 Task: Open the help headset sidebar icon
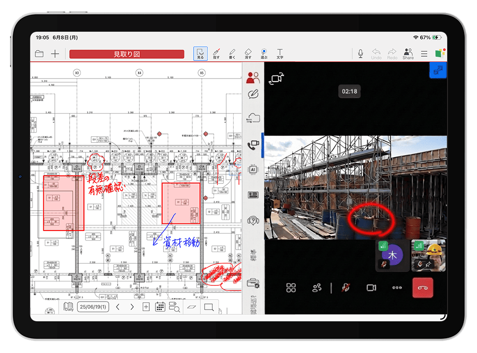click(x=253, y=220)
